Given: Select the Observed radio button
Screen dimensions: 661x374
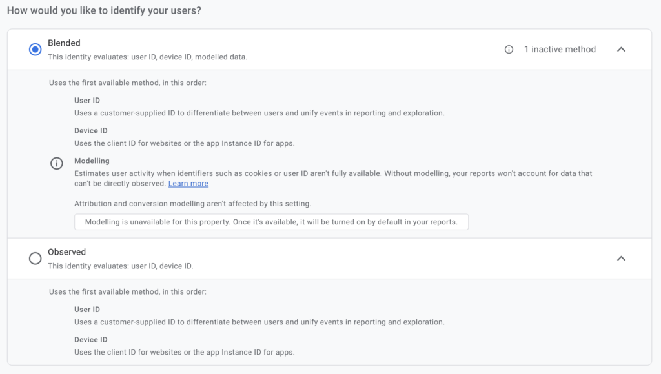Looking at the screenshot, I should (36, 259).
